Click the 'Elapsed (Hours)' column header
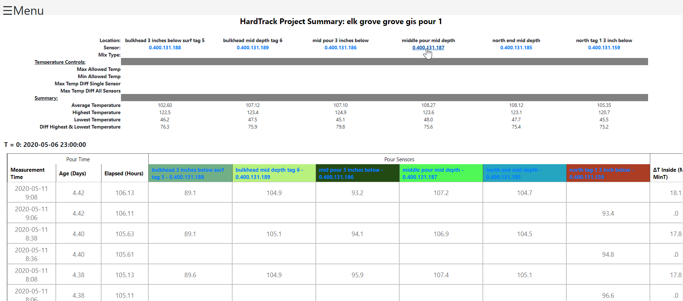 click(x=125, y=173)
